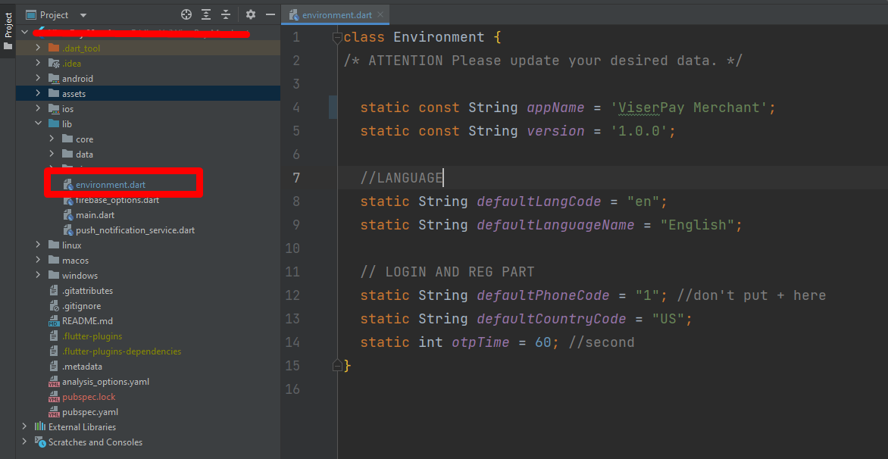Select pubspec.yaml file

89,412
